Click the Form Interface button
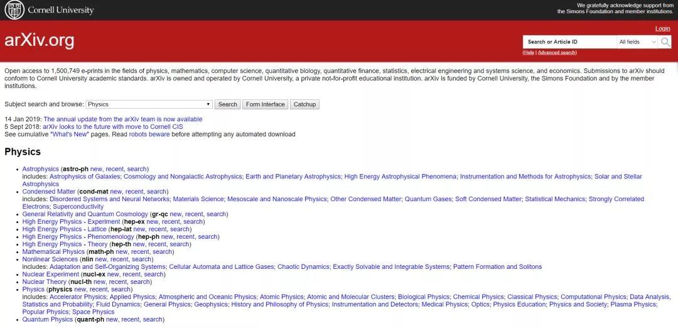Image resolution: width=678 pixels, height=328 pixels. 265,104
